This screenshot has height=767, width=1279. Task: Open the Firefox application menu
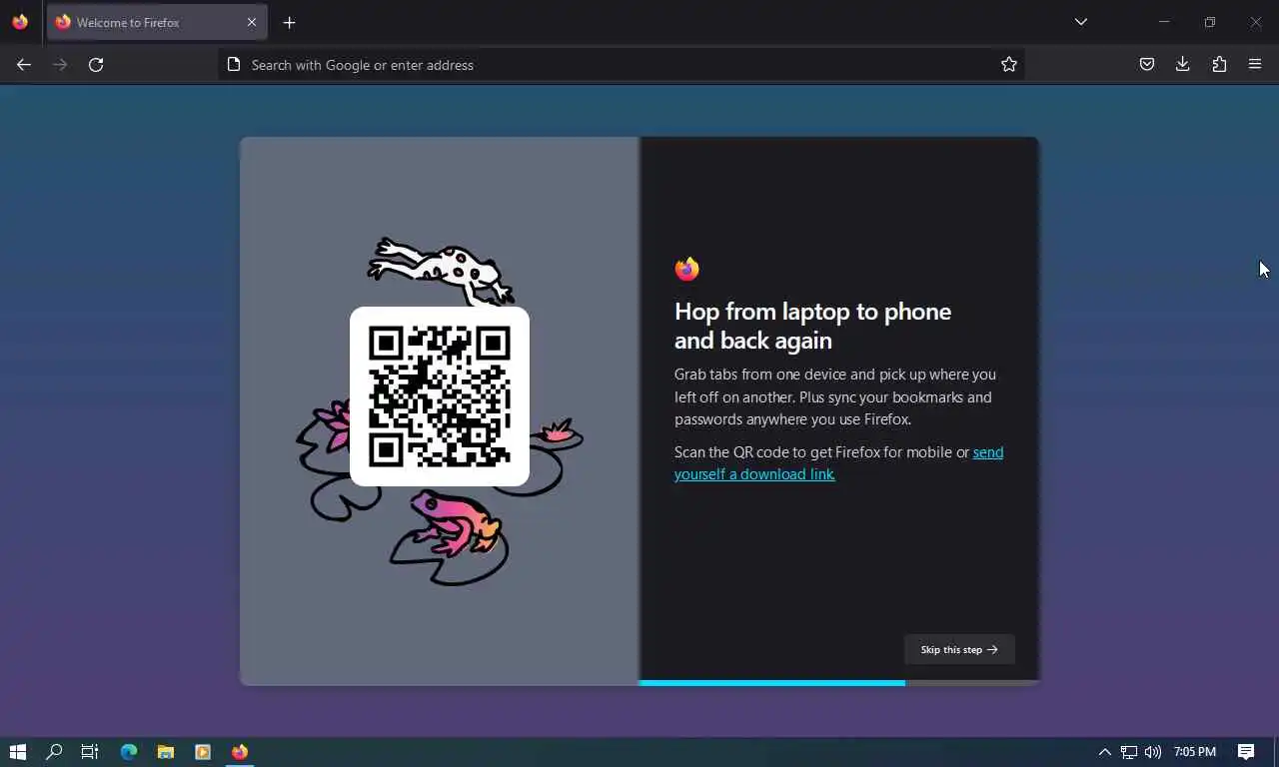coord(1255,64)
